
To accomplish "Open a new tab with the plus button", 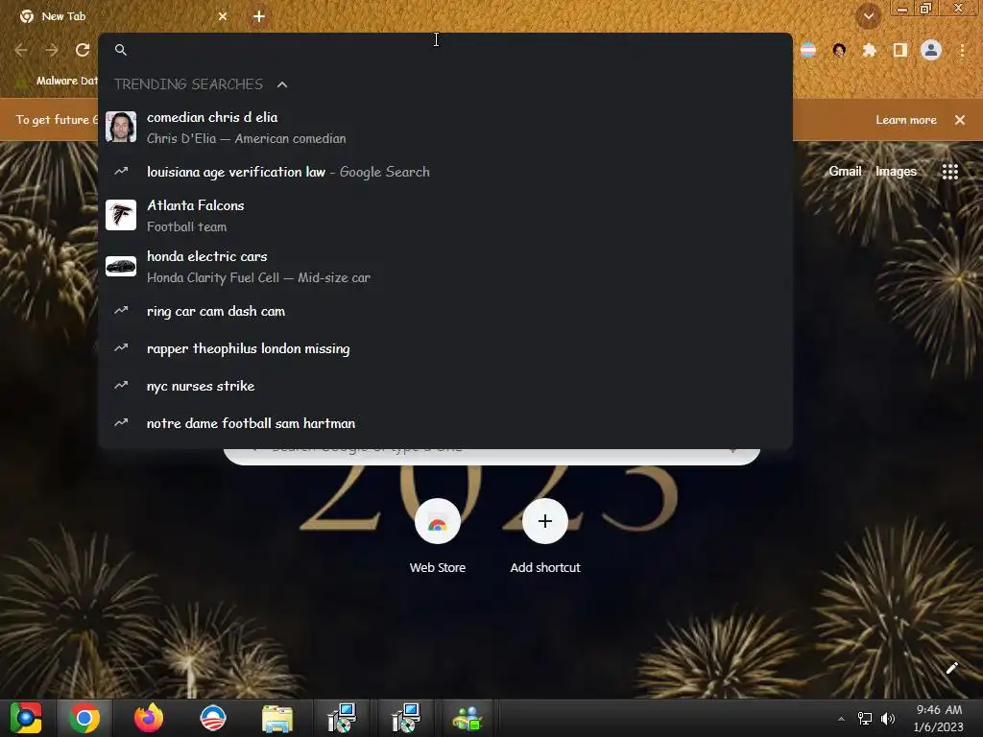I will coord(259,16).
